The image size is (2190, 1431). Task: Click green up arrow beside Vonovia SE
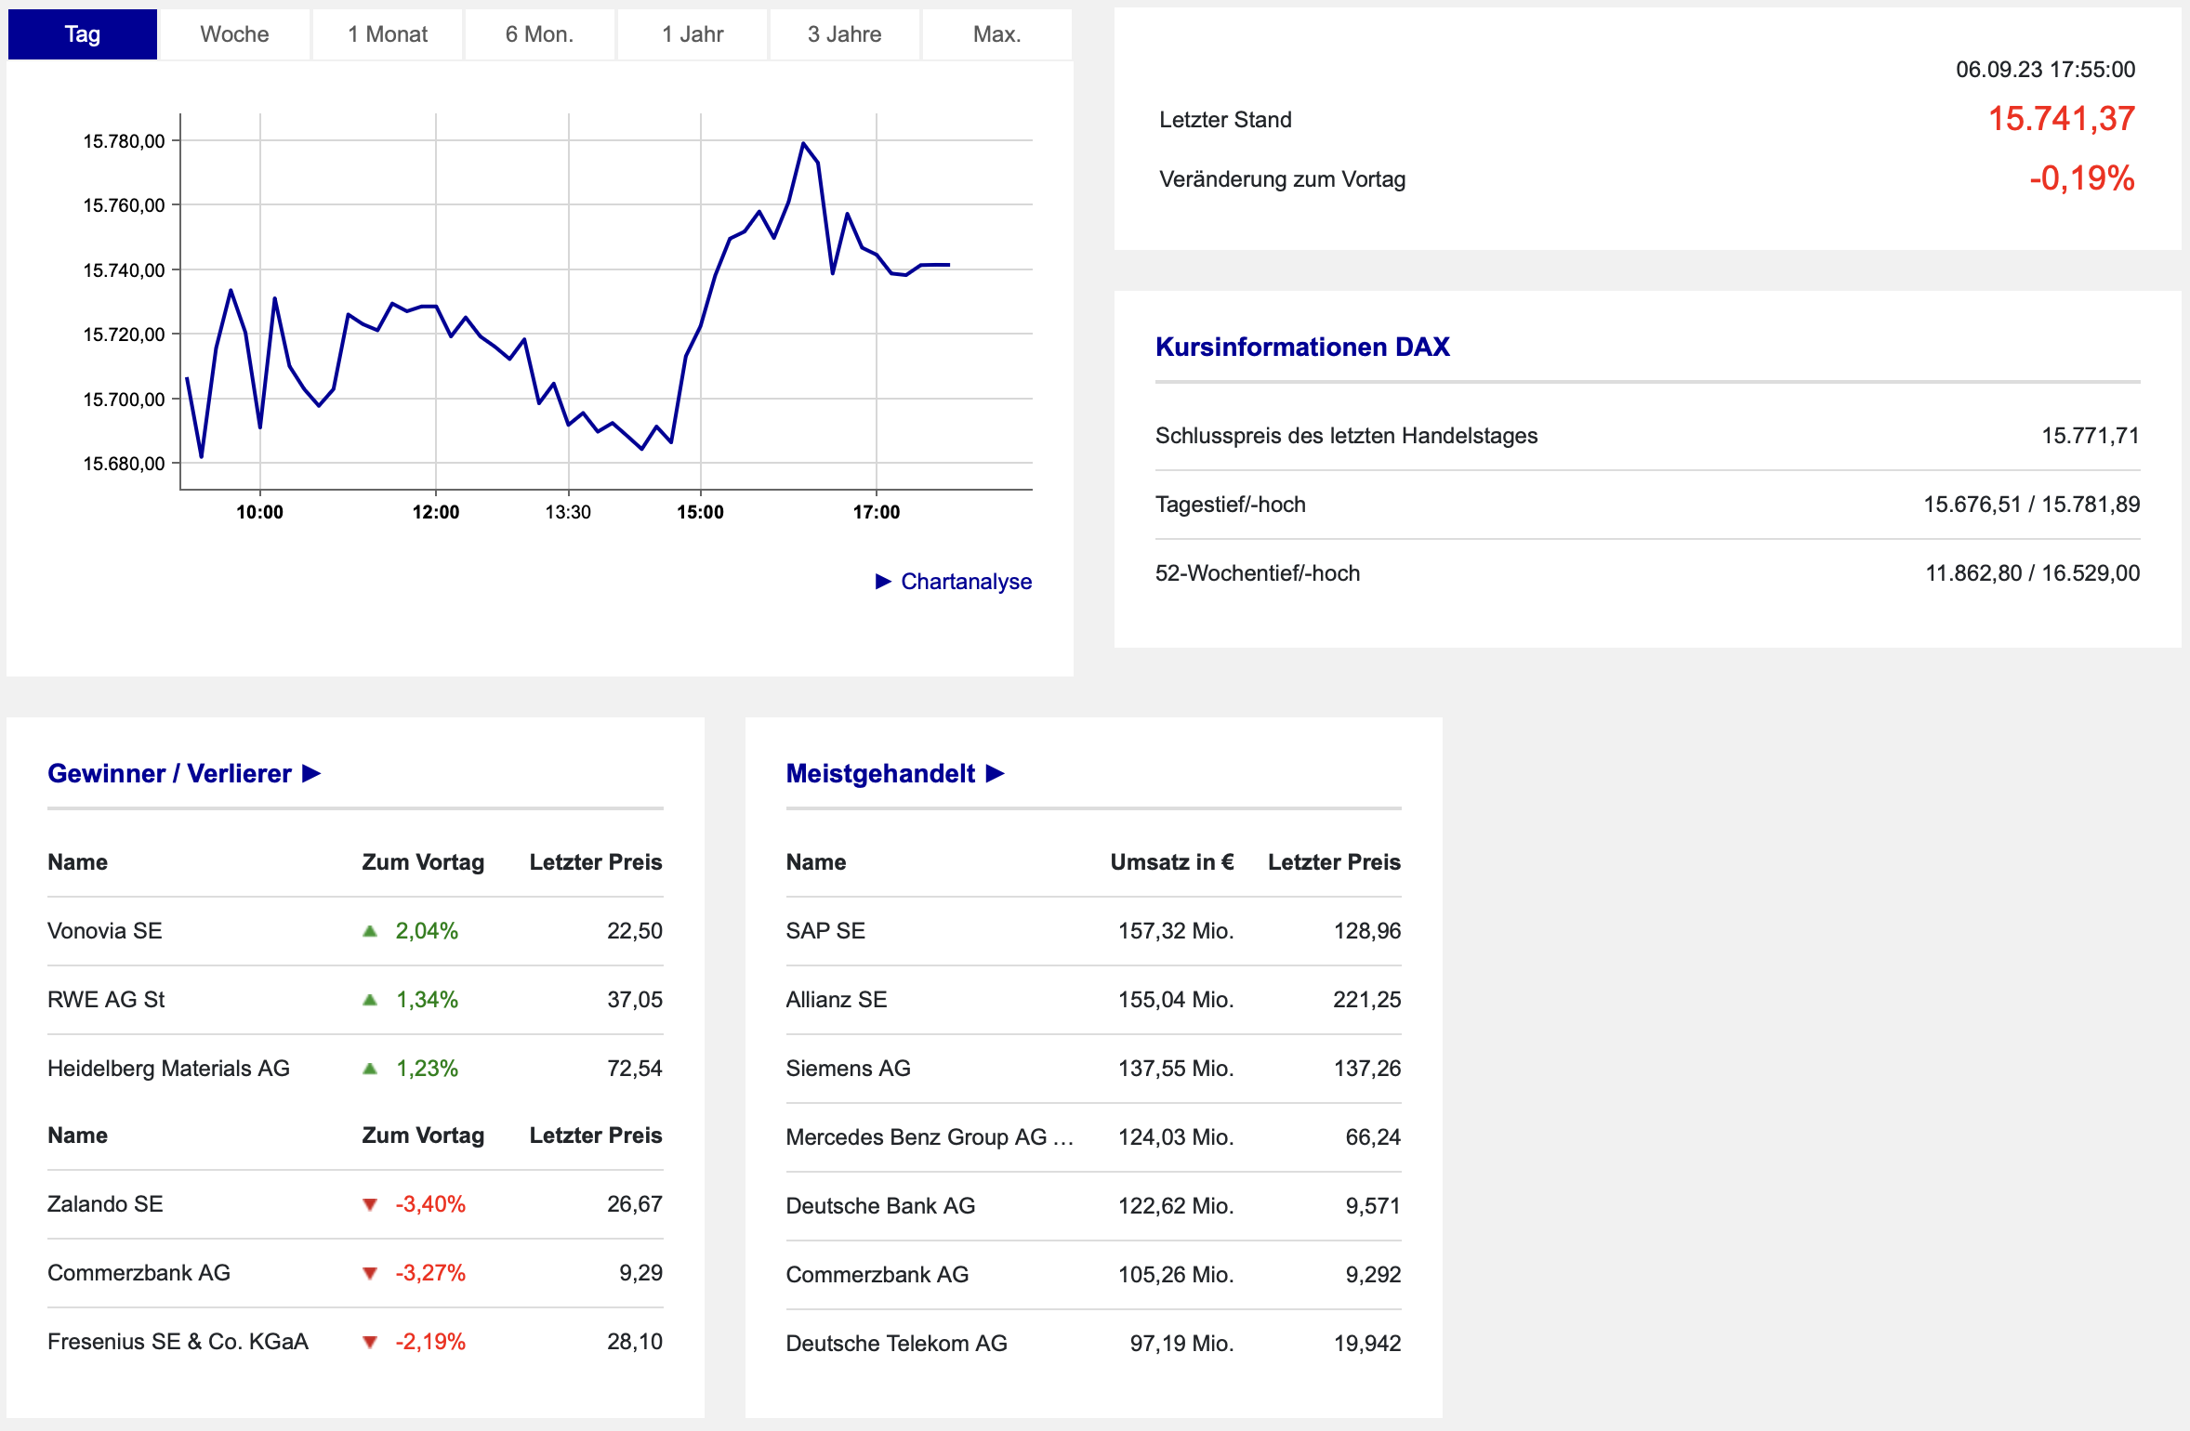370,931
